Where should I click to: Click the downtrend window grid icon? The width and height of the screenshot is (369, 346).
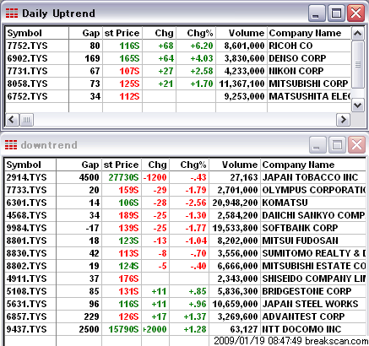pos(11,144)
